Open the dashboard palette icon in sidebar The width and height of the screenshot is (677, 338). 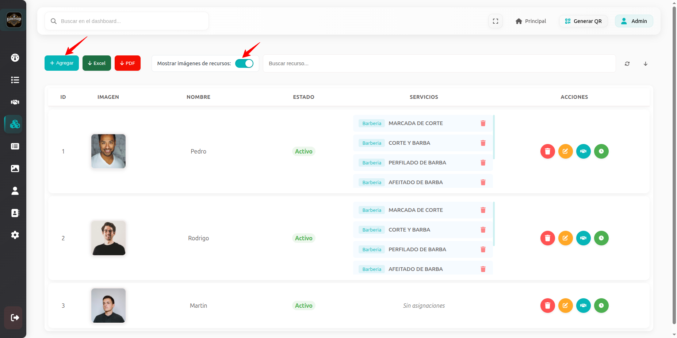coord(15,58)
